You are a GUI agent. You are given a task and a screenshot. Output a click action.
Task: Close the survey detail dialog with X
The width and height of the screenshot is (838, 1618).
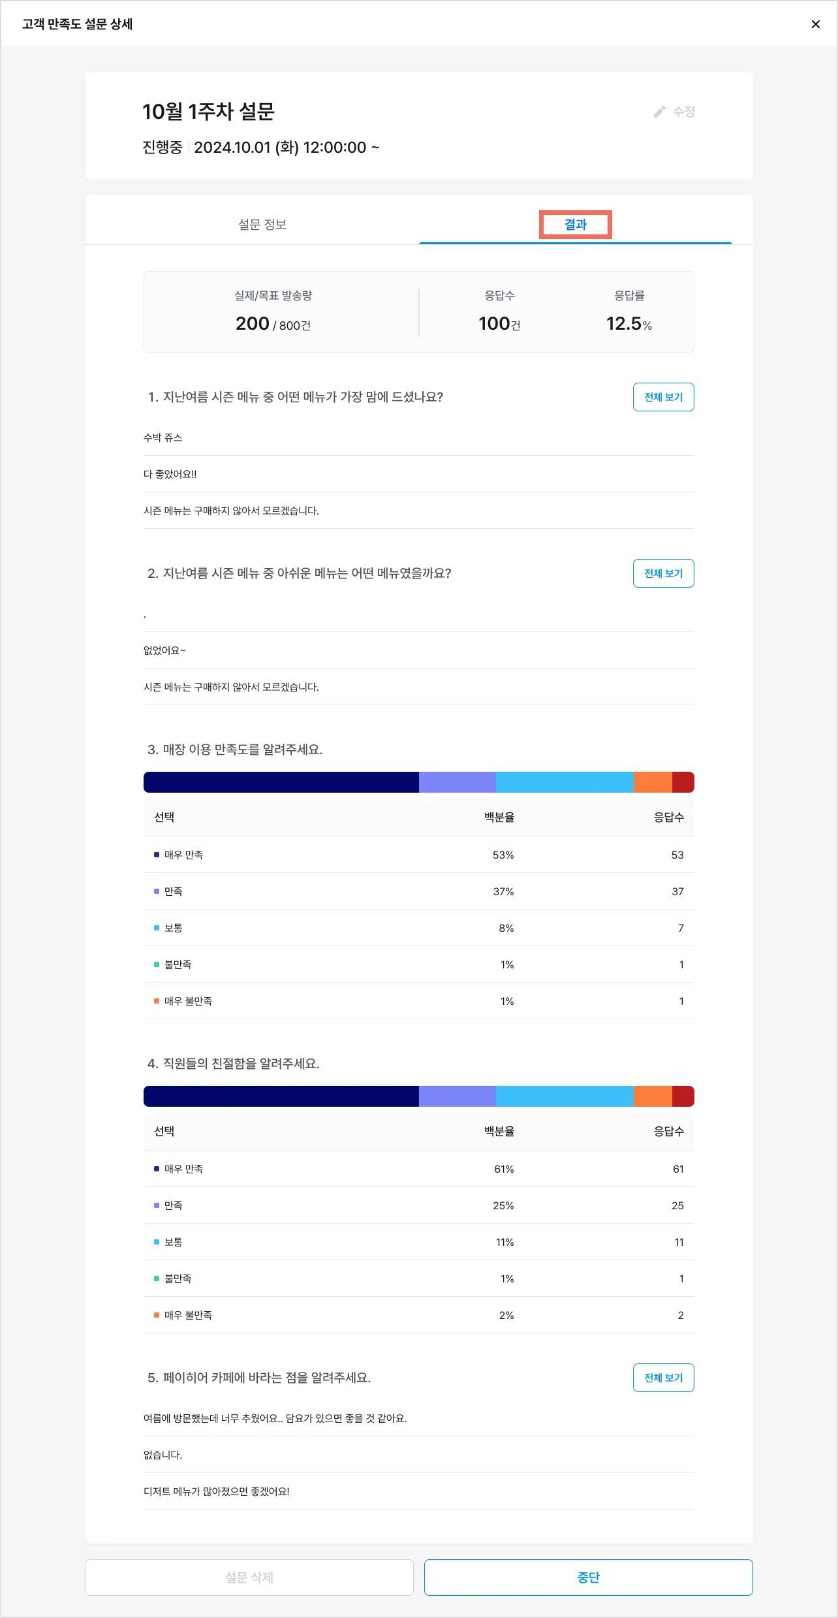[815, 24]
